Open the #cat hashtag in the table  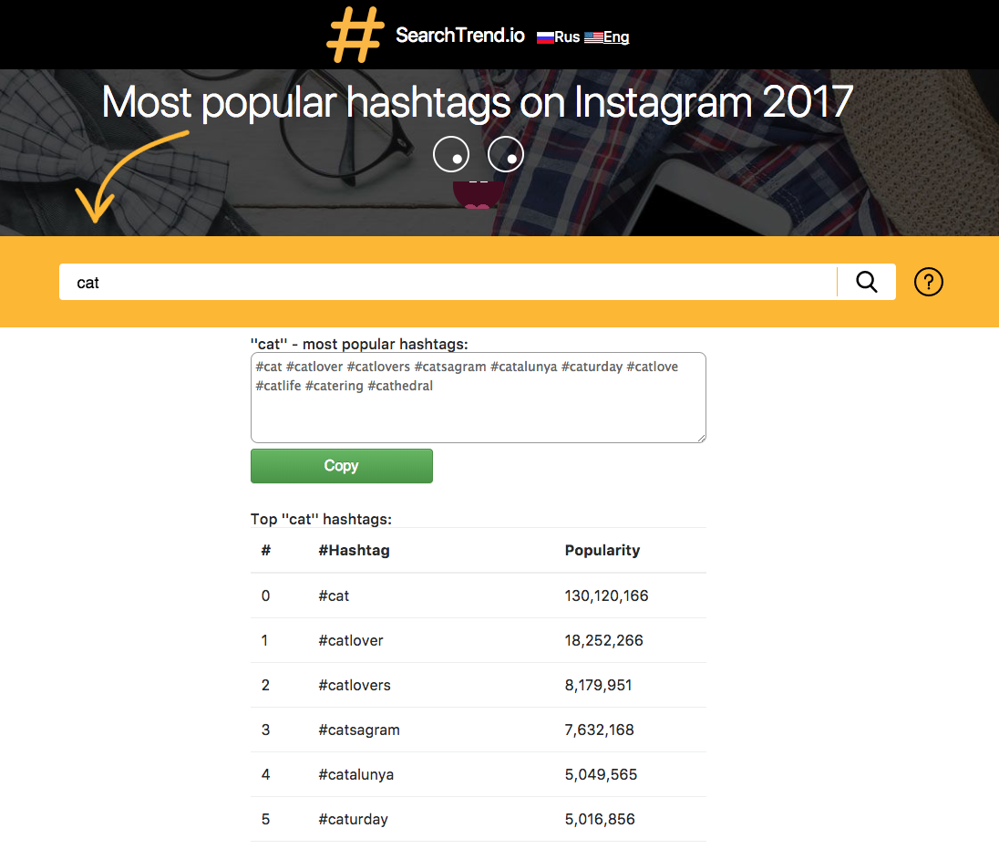tap(333, 595)
